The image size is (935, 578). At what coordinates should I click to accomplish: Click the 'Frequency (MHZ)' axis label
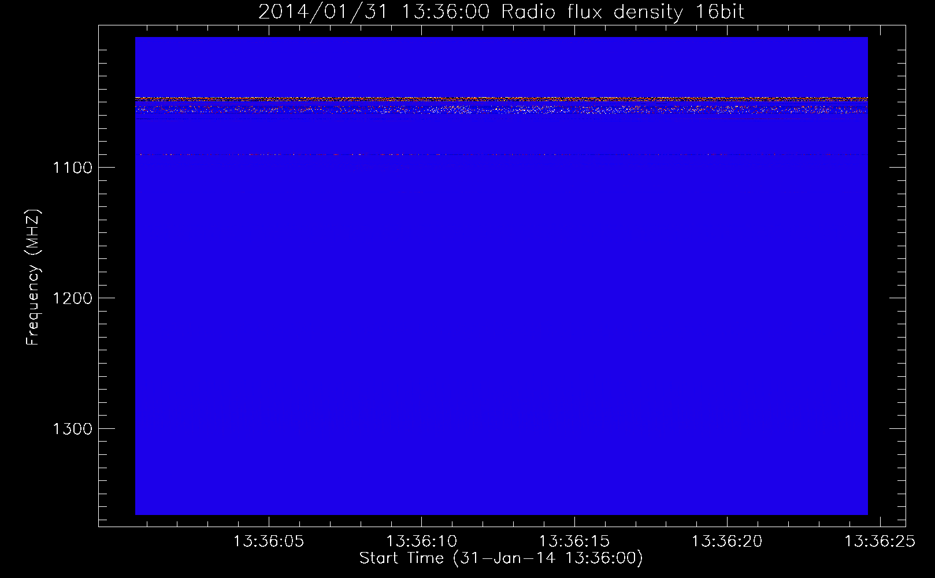(x=33, y=277)
